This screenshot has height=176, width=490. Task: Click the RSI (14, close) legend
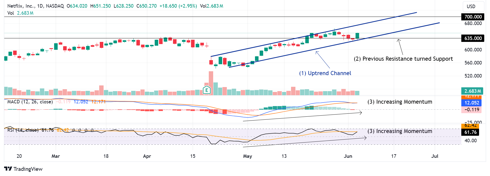pos(23,130)
